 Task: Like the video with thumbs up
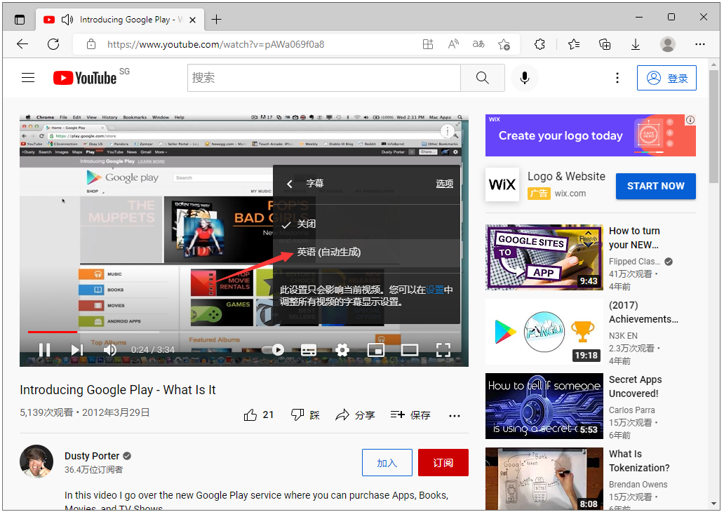[x=259, y=415]
